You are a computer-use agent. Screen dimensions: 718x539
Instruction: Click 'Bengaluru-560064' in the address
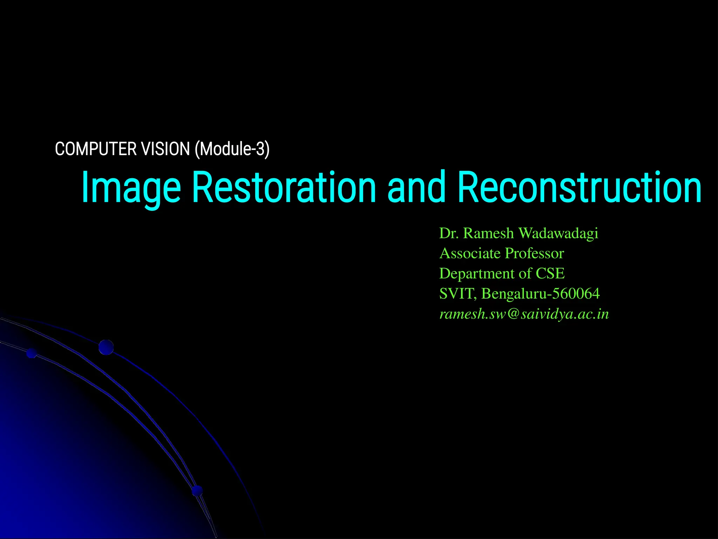coord(541,294)
